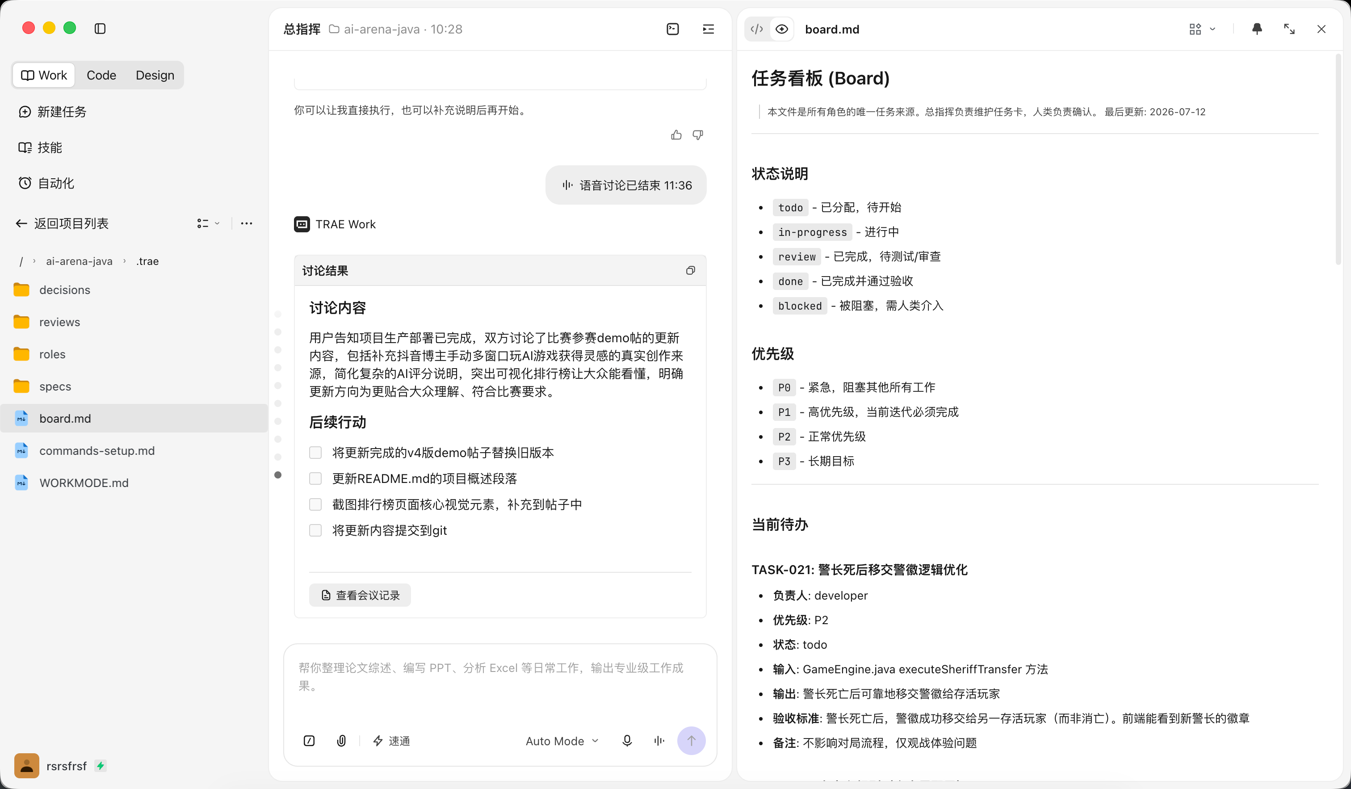The height and width of the screenshot is (789, 1351).
Task: Click the thumbs down feedback icon
Action: [697, 135]
